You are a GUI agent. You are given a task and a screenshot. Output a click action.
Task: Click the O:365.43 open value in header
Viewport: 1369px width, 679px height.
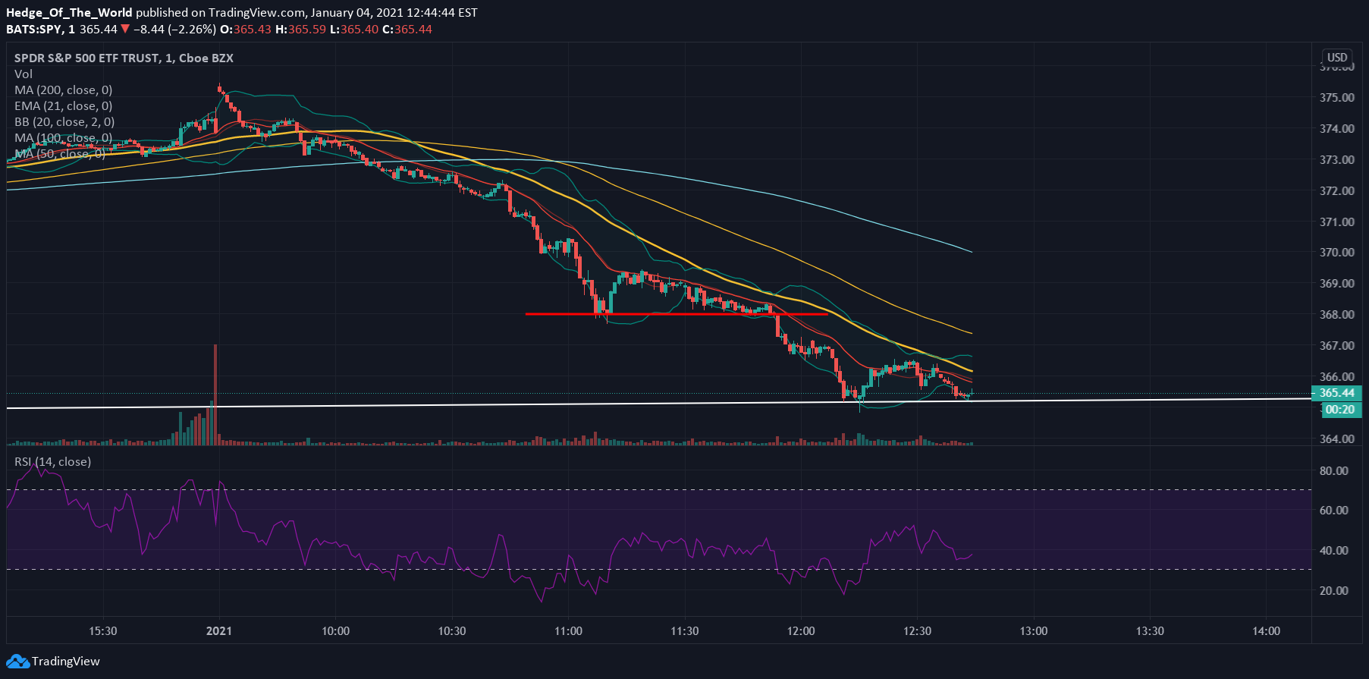246,29
